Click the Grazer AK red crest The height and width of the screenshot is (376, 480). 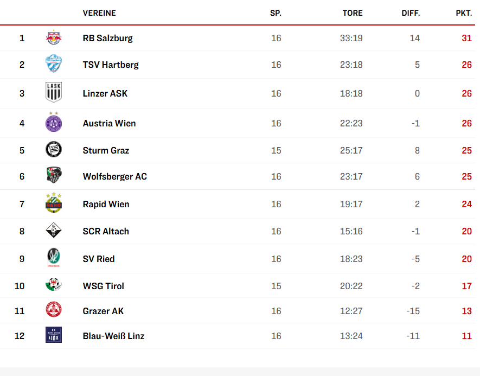point(54,310)
